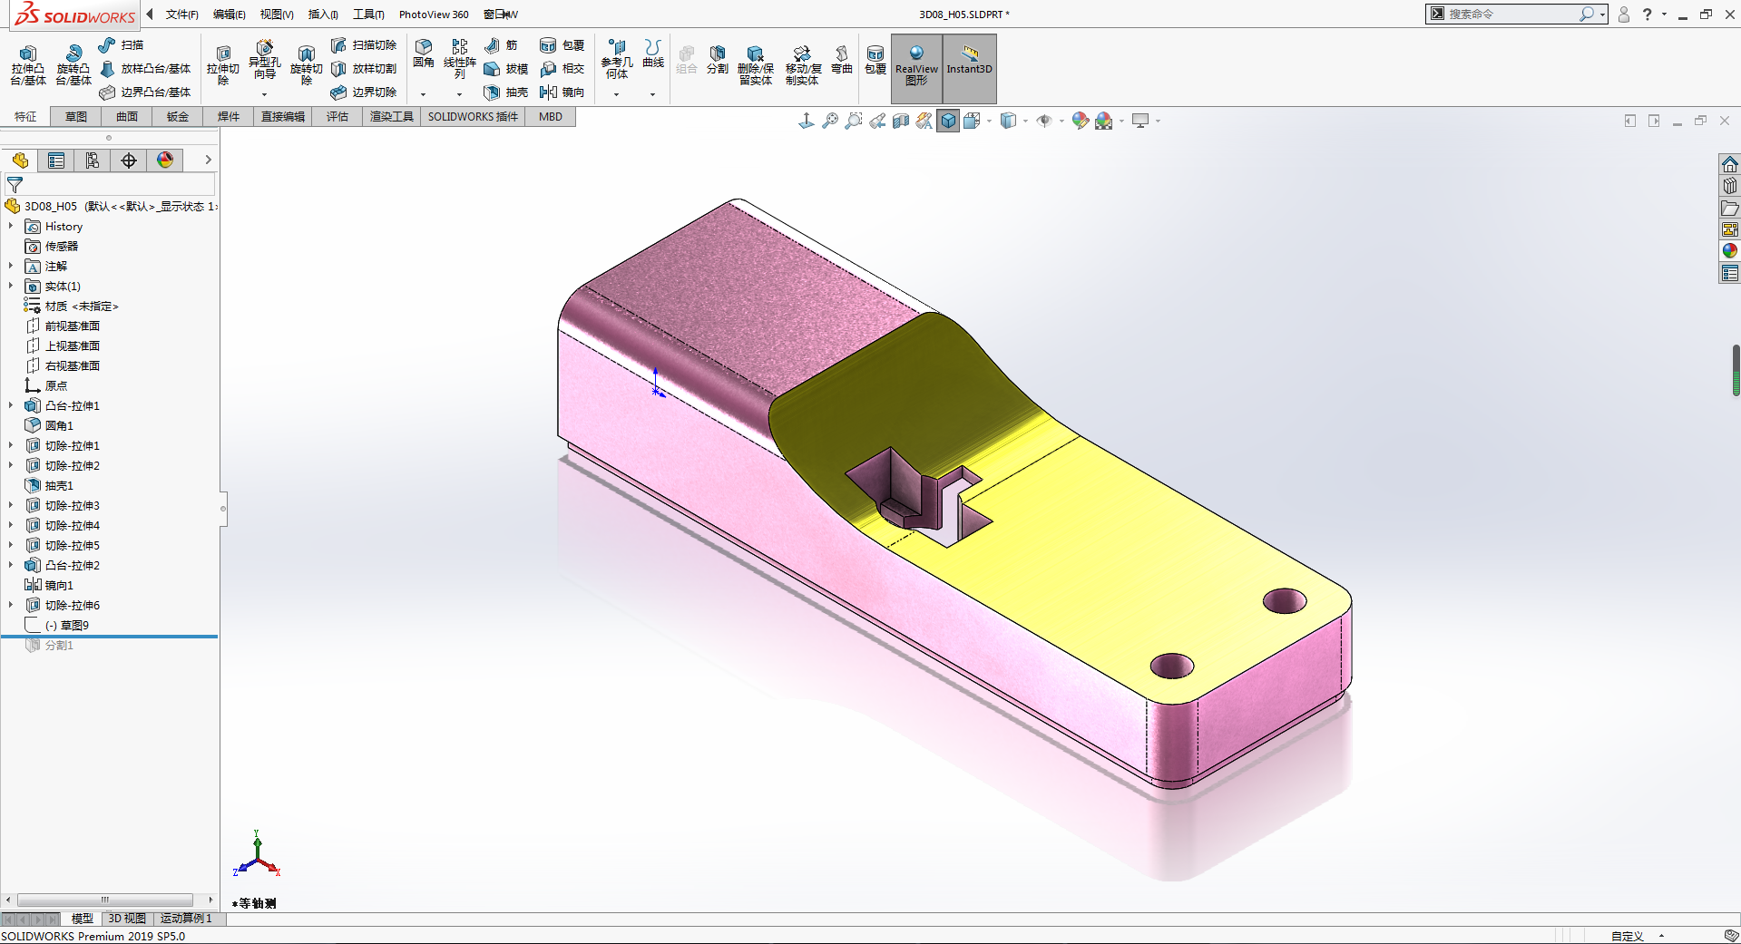This screenshot has width=1741, height=944.
Task: Click the feature tree horizontal scrollbar
Action: point(105,900)
